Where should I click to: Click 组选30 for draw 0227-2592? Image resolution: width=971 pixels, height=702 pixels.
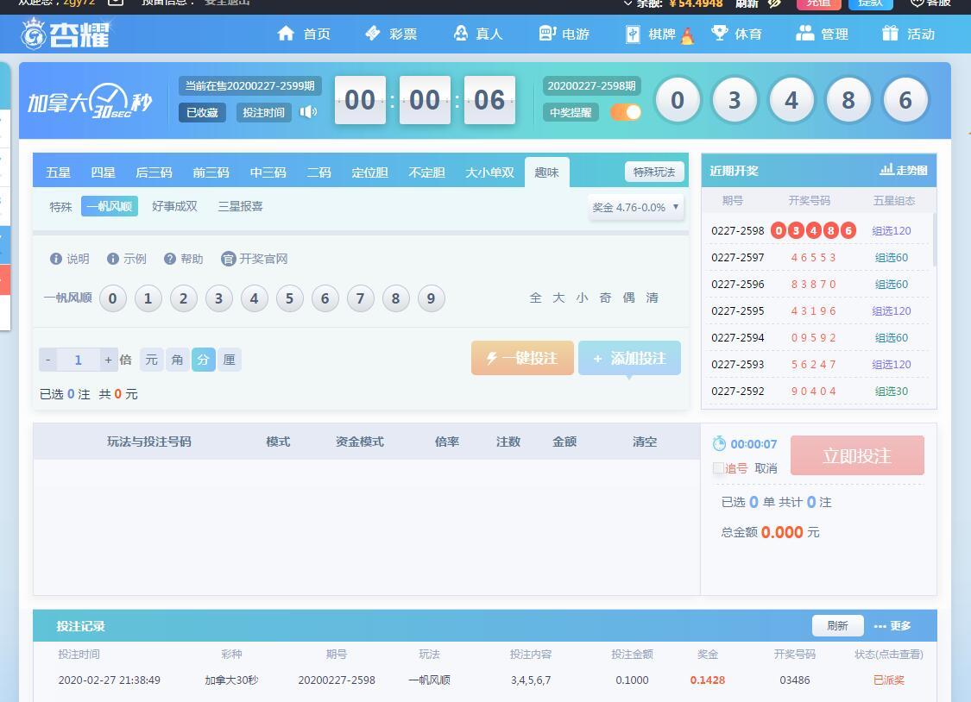(x=892, y=391)
